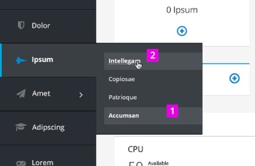
Task: Click the pink badge numbered 2
Action: [152, 55]
